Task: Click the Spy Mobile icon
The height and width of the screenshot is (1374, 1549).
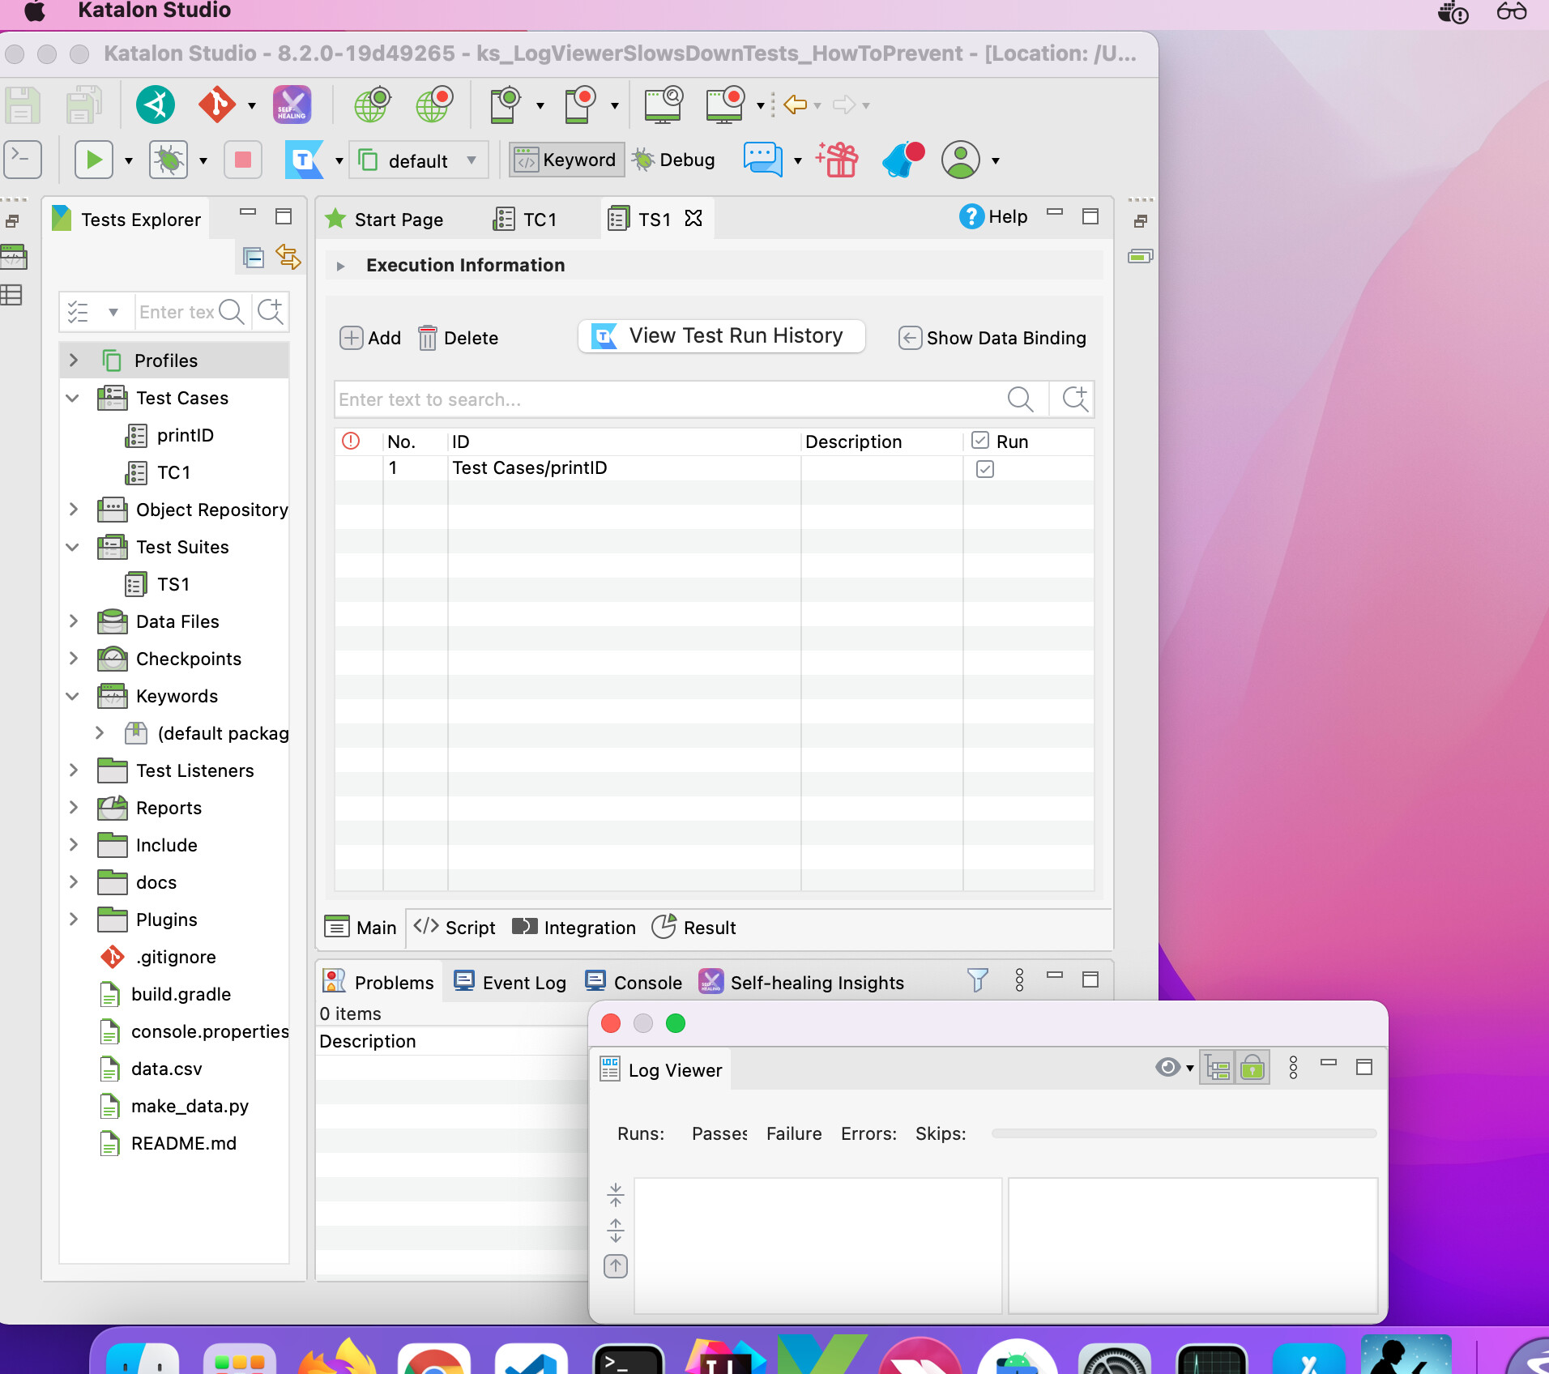Action: 506,105
